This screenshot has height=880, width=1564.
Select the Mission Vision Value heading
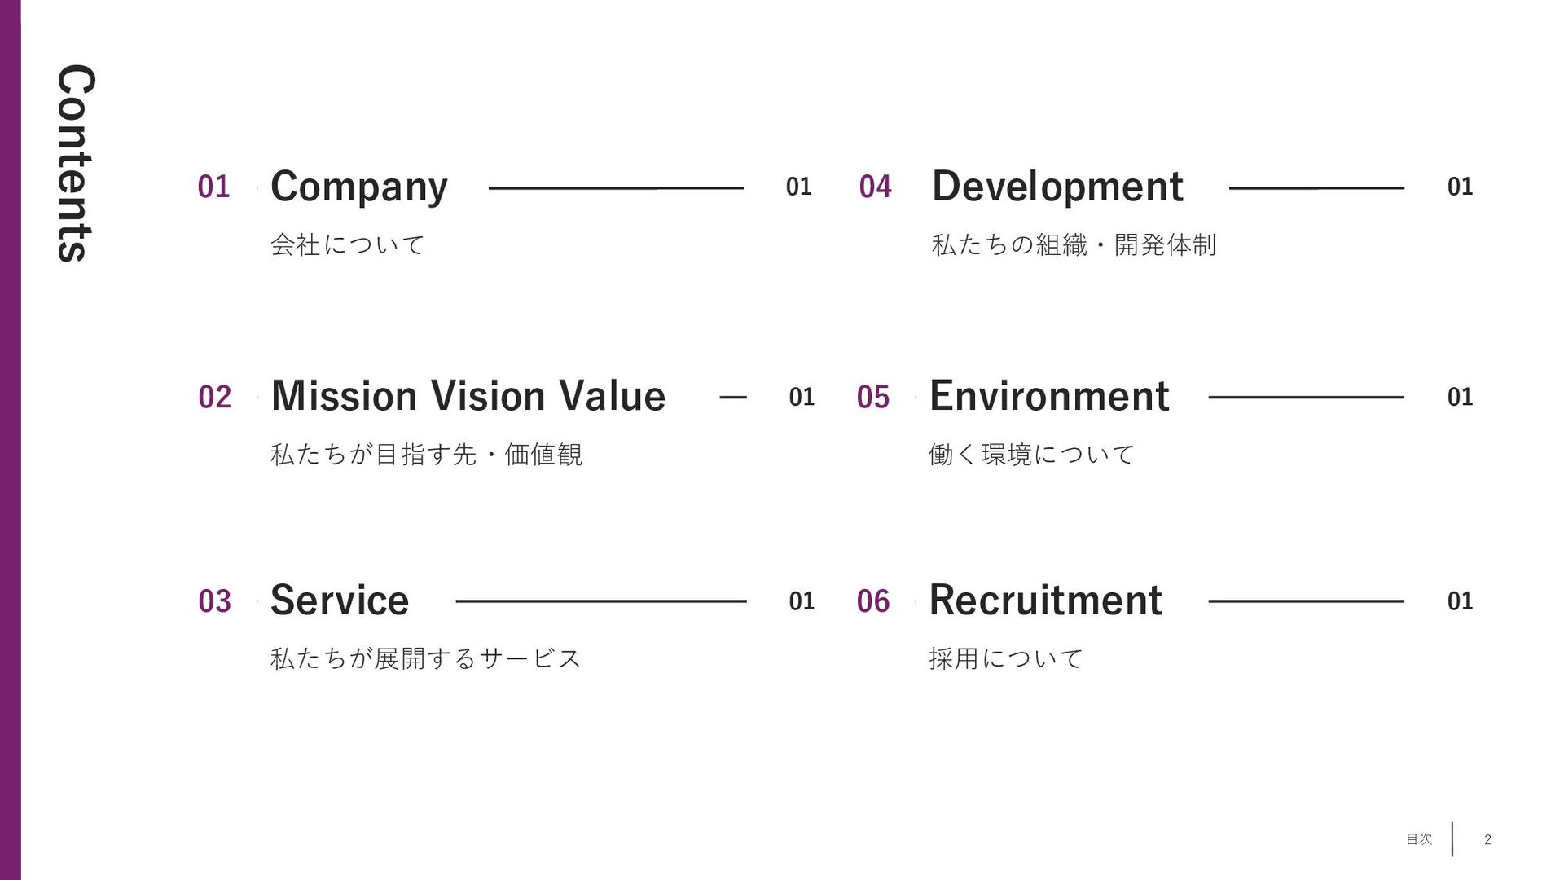pyautogui.click(x=468, y=396)
